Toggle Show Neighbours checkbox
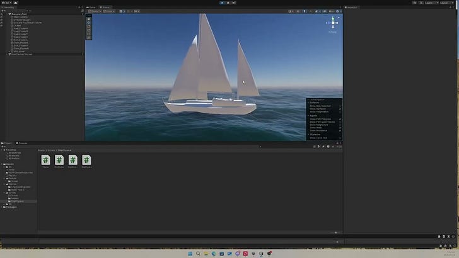The width and height of the screenshot is (459, 258). tap(340, 125)
